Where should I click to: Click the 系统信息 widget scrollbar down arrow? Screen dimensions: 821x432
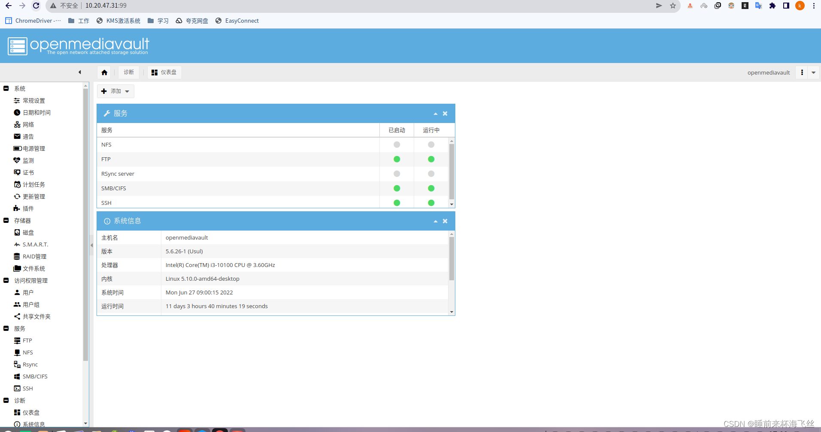coord(451,312)
